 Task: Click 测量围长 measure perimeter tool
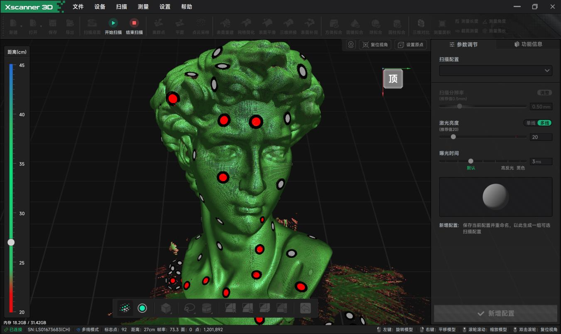pos(494,31)
